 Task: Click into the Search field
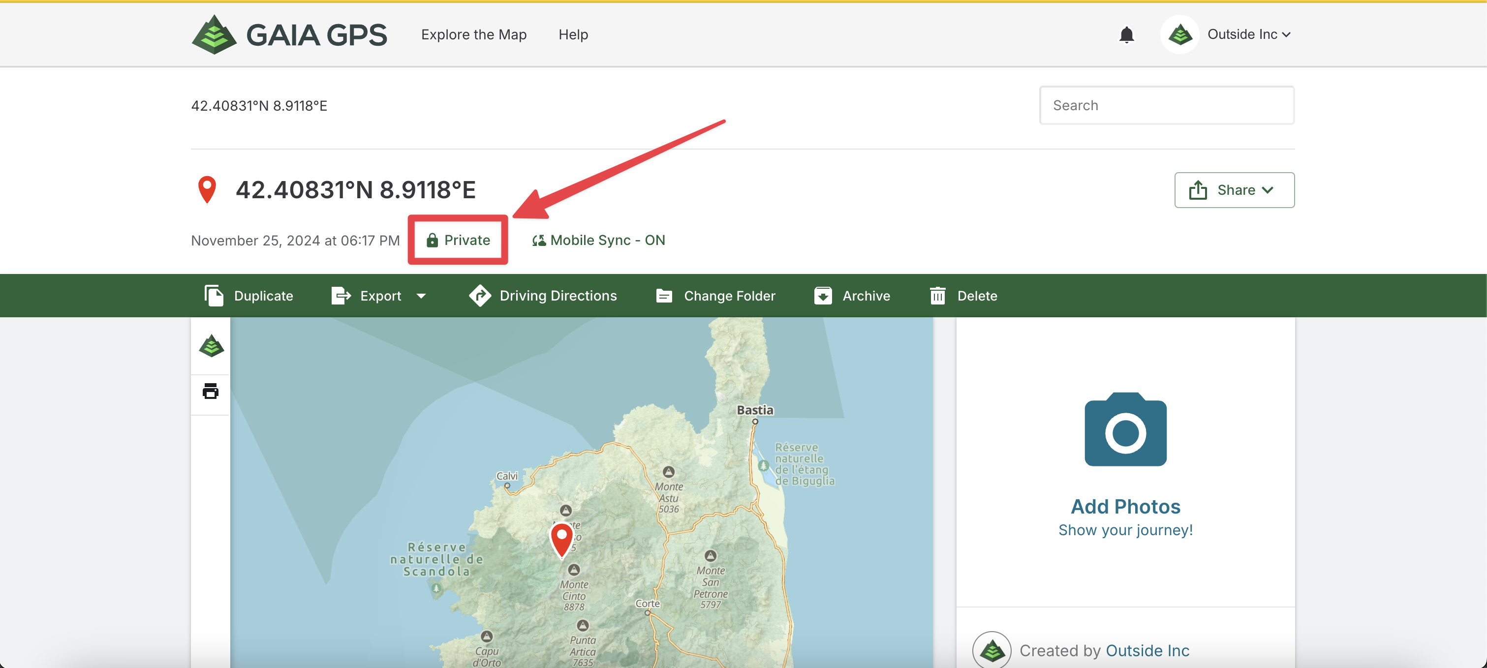point(1166,105)
